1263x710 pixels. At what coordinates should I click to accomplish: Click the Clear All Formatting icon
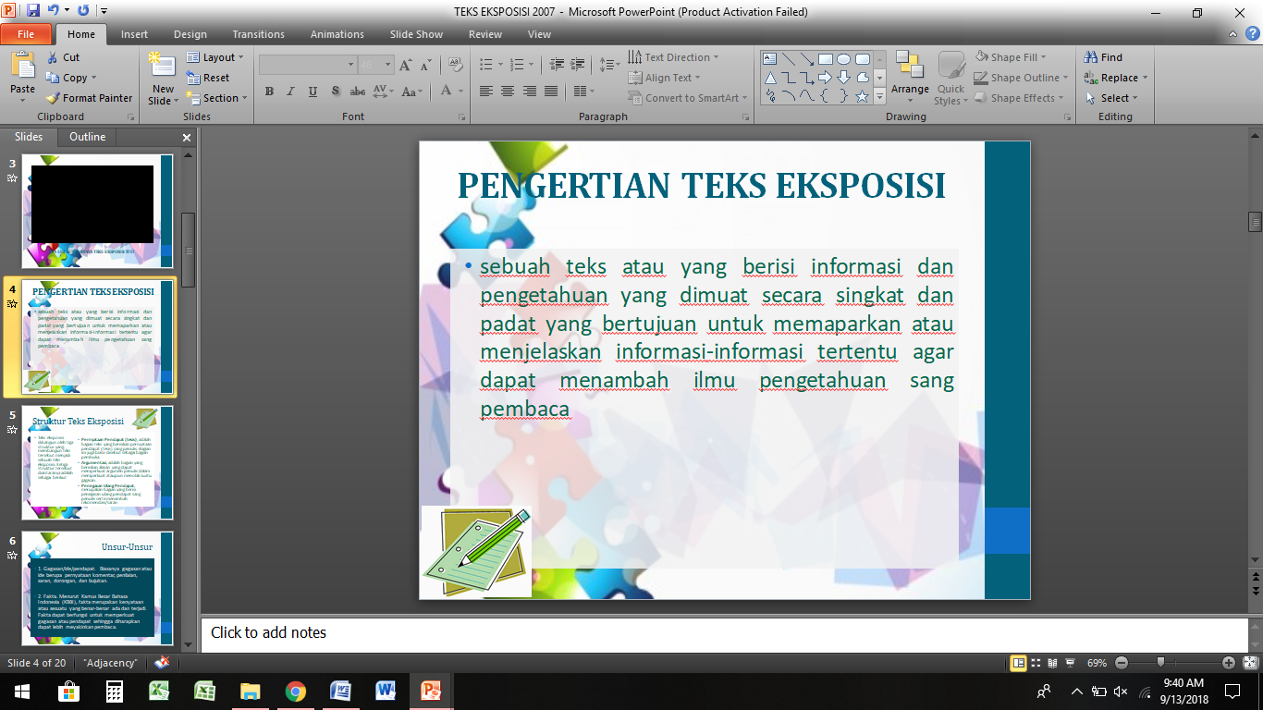point(455,65)
